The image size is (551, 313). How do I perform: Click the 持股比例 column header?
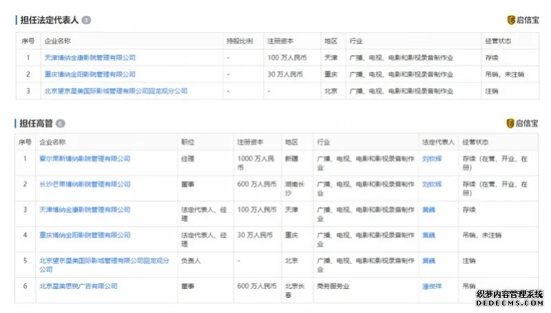[240, 41]
